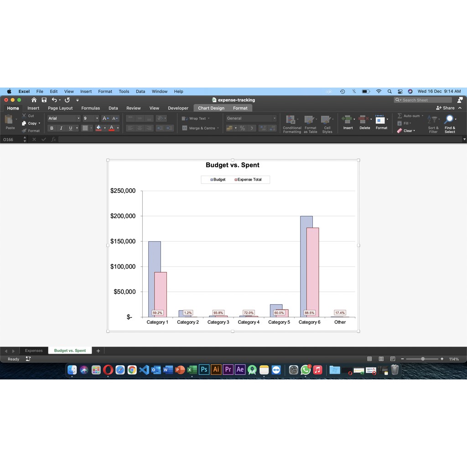Screen dimensions: 467x467
Task: Click the Copy icon in clipboard group
Action: (x=24, y=123)
